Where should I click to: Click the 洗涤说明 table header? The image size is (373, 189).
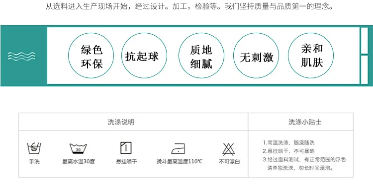(121, 122)
